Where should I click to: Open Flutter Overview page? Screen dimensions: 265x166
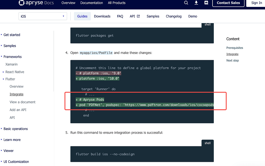tap(17, 86)
